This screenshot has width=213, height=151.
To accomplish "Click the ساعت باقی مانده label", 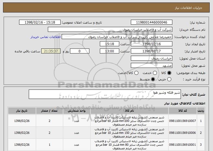I will tap(27, 51).
